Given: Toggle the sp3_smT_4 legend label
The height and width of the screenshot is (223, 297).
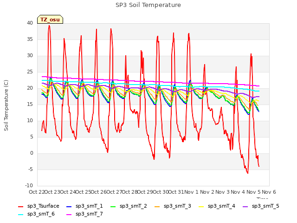Looking at the screenshot, I should click(221, 206).
